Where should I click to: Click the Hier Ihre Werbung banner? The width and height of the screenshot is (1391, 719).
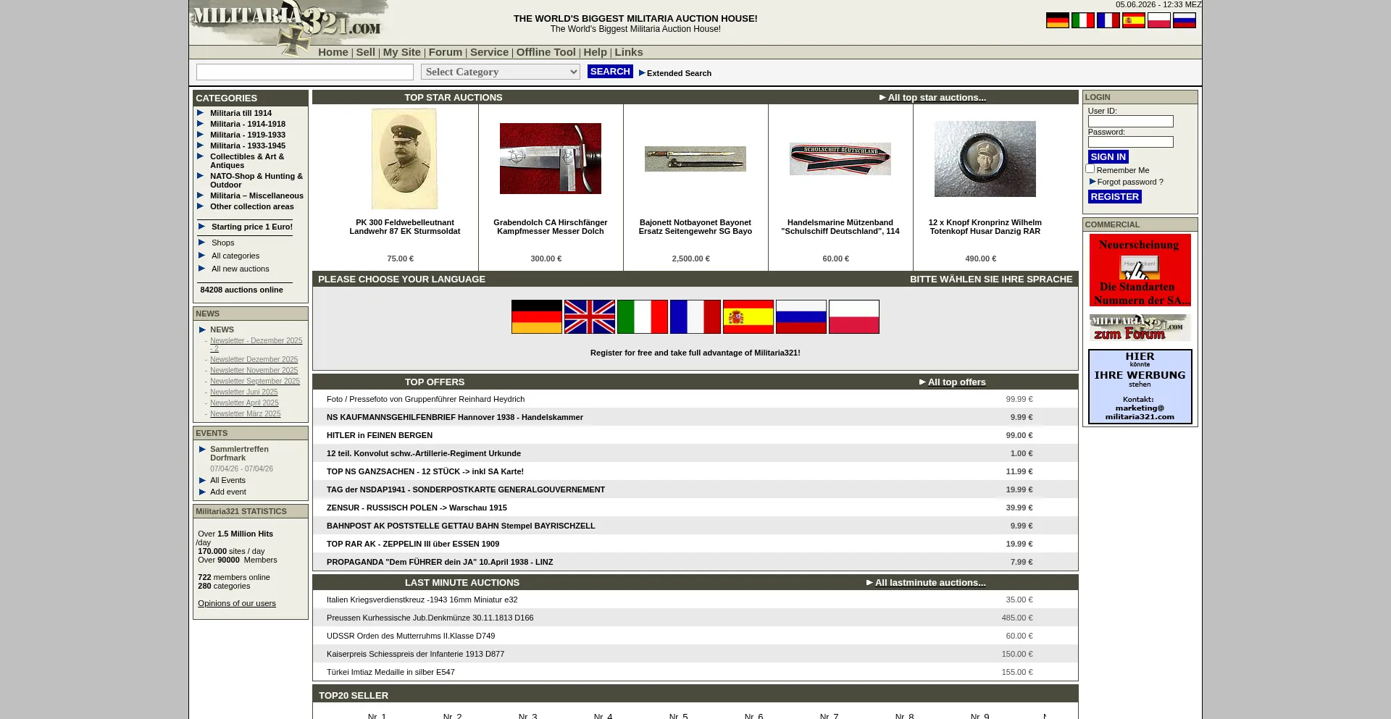pos(1140,387)
